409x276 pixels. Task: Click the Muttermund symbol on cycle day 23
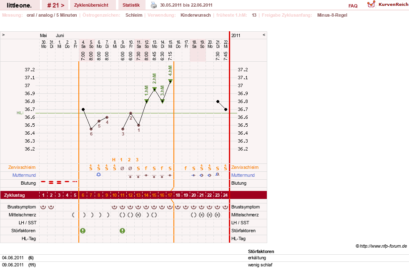(217, 175)
